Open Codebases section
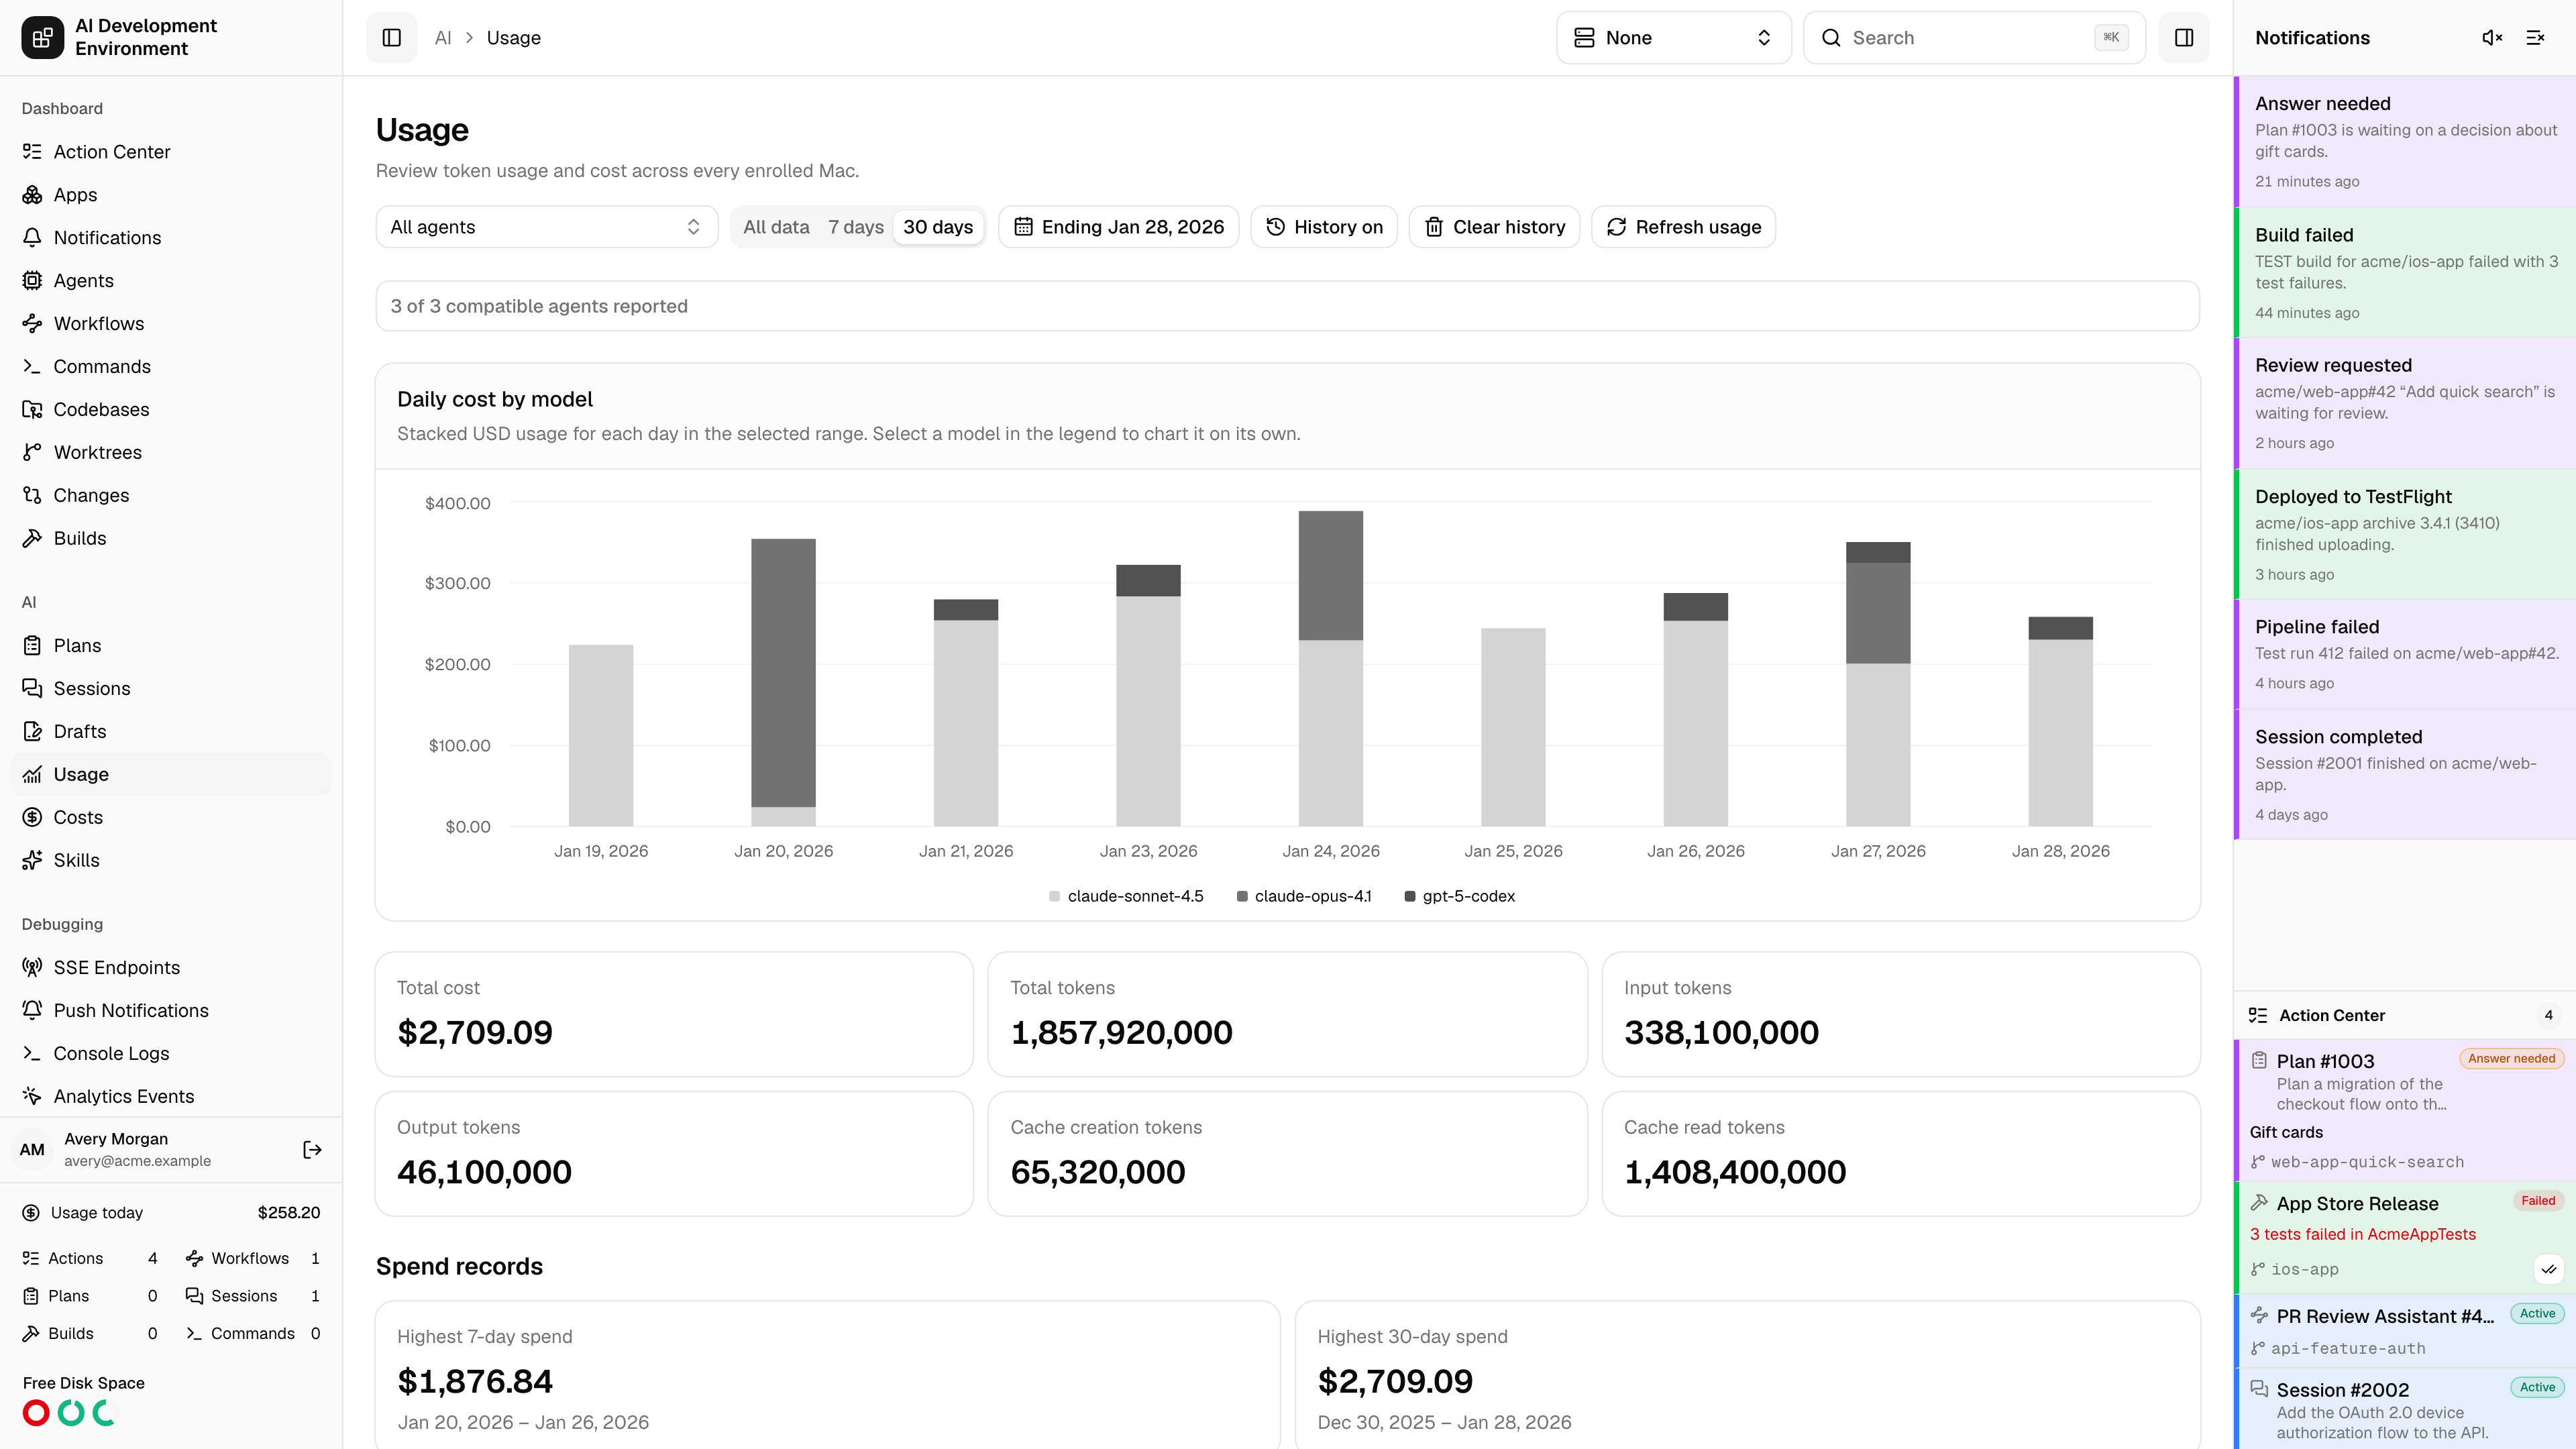 (x=171, y=410)
